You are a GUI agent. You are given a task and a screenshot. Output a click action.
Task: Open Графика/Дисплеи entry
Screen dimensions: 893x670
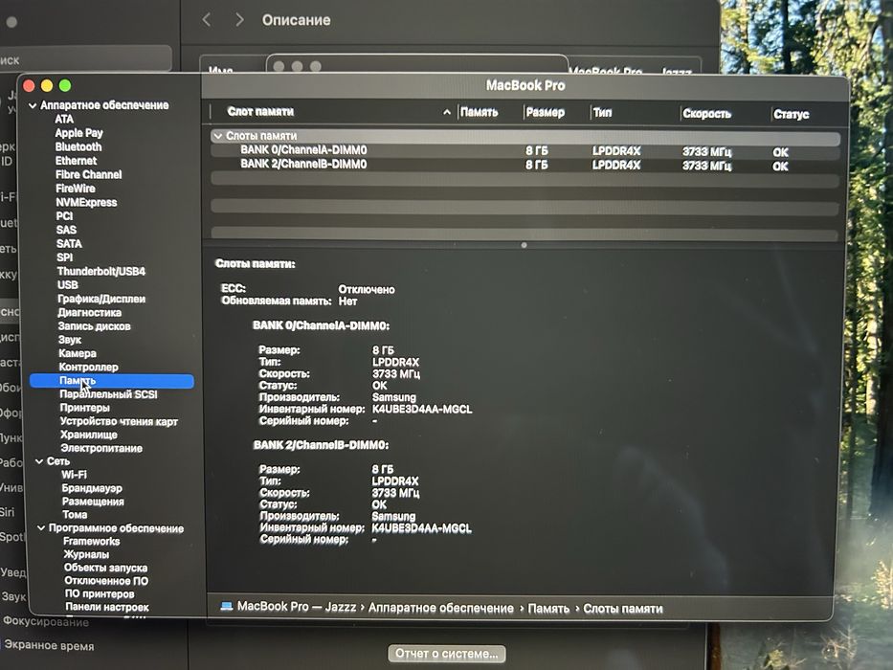click(101, 299)
